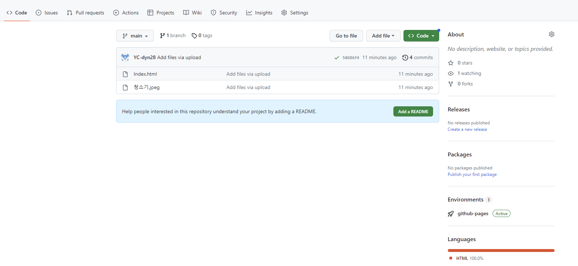
Task: Click the star icon beside 0 stars
Action: coord(451,63)
